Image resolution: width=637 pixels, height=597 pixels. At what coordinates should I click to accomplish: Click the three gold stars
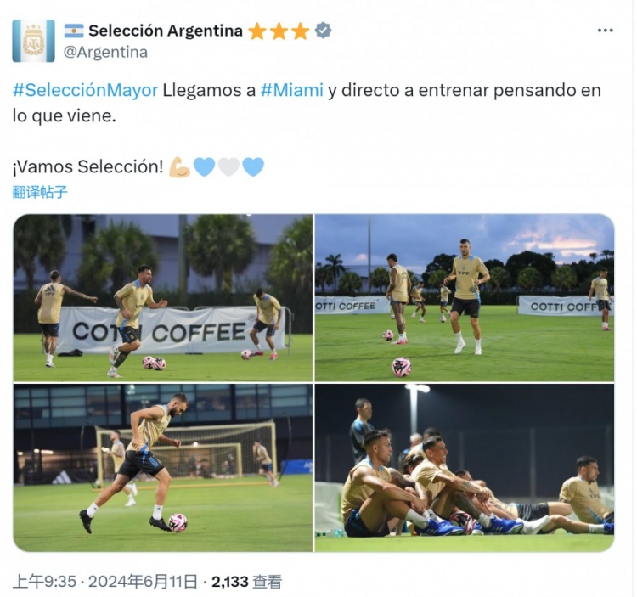279,31
